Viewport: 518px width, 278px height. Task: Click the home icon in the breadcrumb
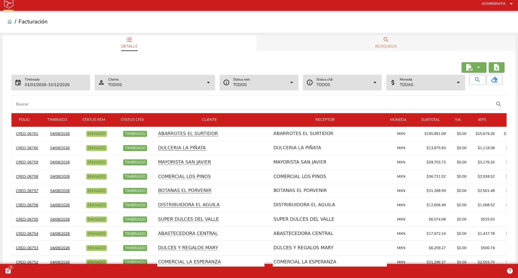coord(9,22)
